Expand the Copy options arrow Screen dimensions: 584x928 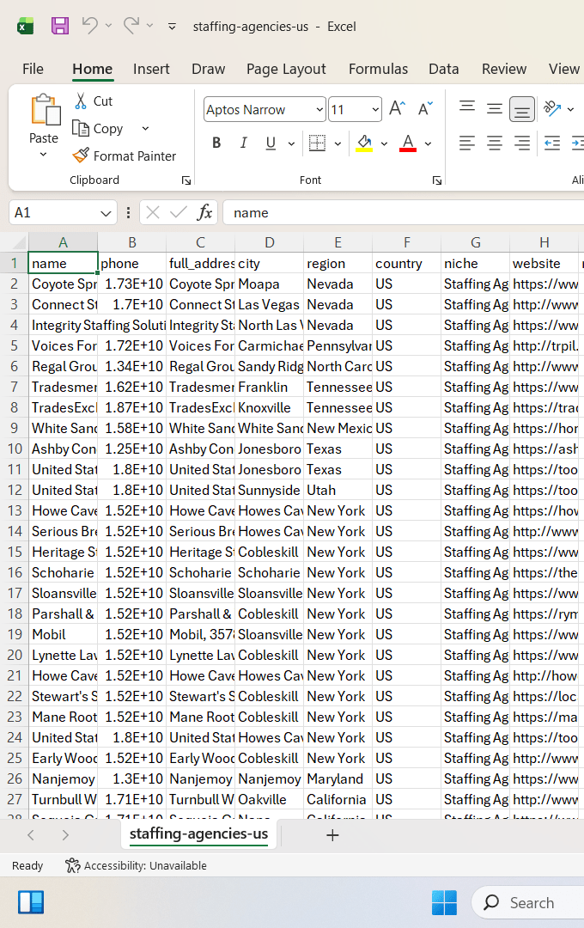[x=145, y=128]
